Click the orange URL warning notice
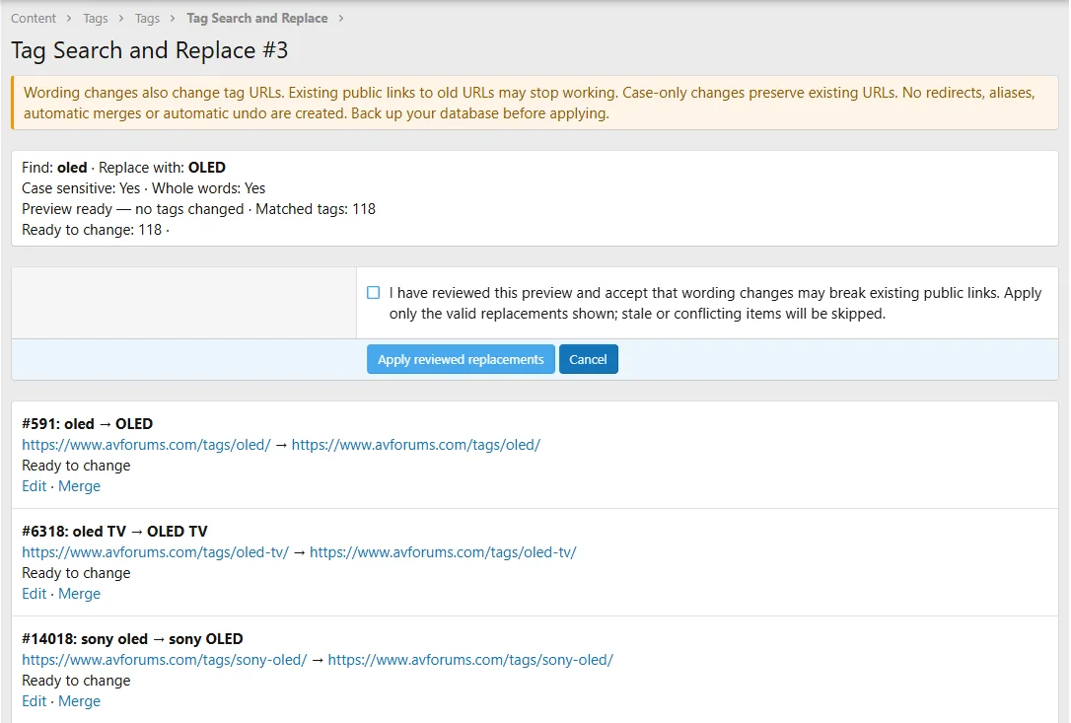The image size is (1071, 723). pyautogui.click(x=535, y=104)
